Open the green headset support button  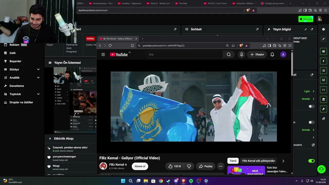click(321, 169)
